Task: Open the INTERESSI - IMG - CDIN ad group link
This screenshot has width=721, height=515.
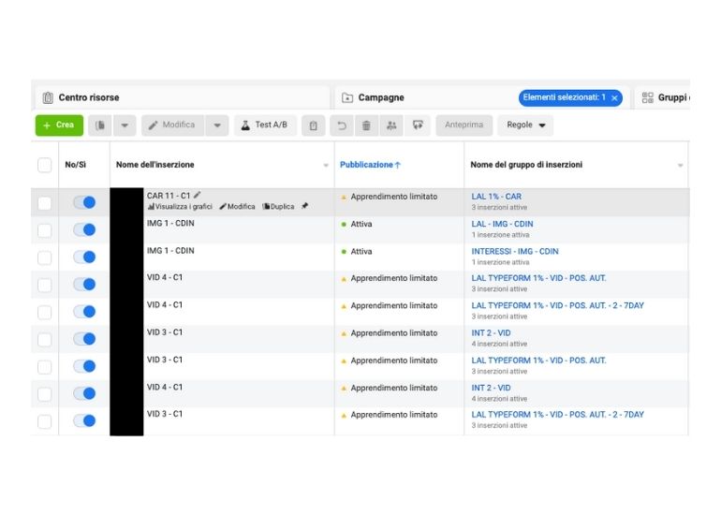Action: click(515, 252)
